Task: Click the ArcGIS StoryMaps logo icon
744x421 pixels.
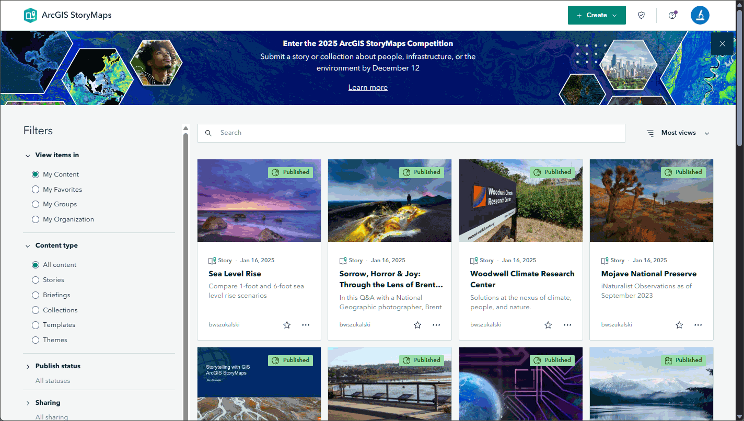Action: tap(30, 15)
